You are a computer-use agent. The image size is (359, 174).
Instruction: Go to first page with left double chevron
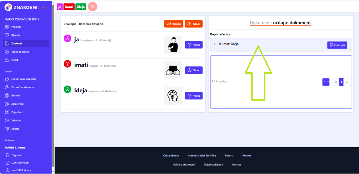[x=336, y=82]
